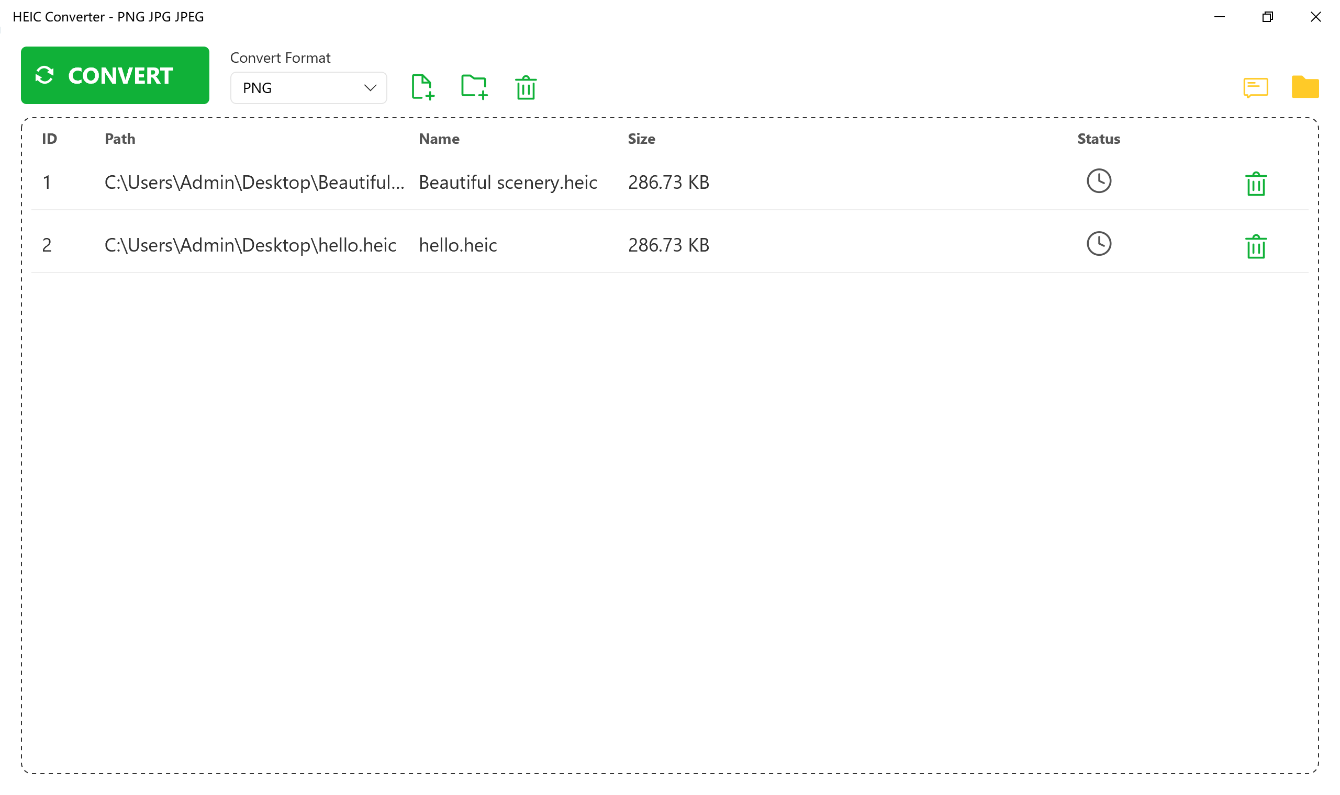Screen dimensions: 1340x795
Task: Delete hello.heic with its trash icon
Action: point(1255,247)
